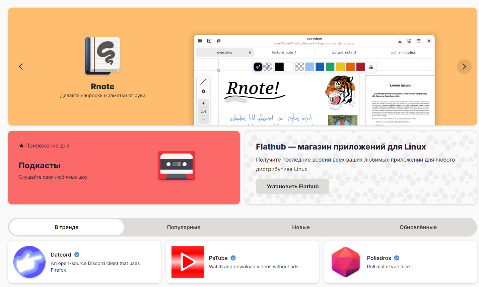Click the verified badge next to Poliedros

(397, 258)
